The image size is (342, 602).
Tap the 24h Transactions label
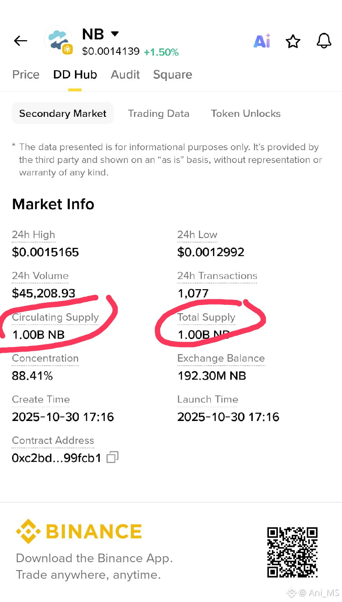pos(217,276)
